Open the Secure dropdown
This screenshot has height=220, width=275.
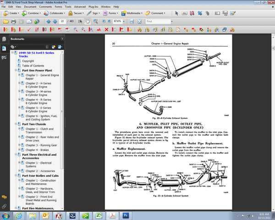76,13
